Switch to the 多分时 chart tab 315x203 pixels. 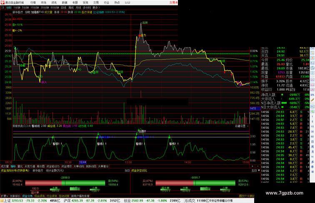click(87, 8)
